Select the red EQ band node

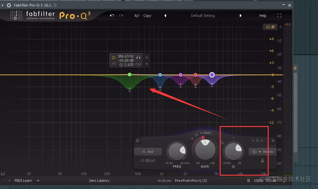(x=195, y=75)
